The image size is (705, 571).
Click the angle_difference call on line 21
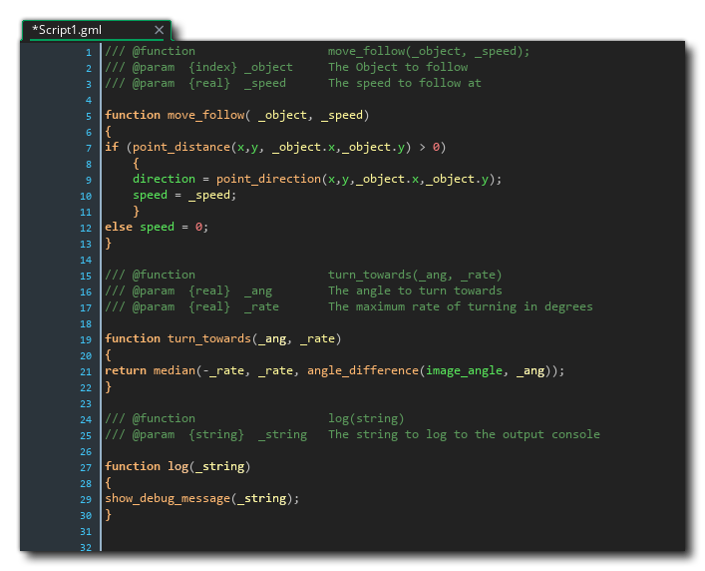[x=362, y=370]
